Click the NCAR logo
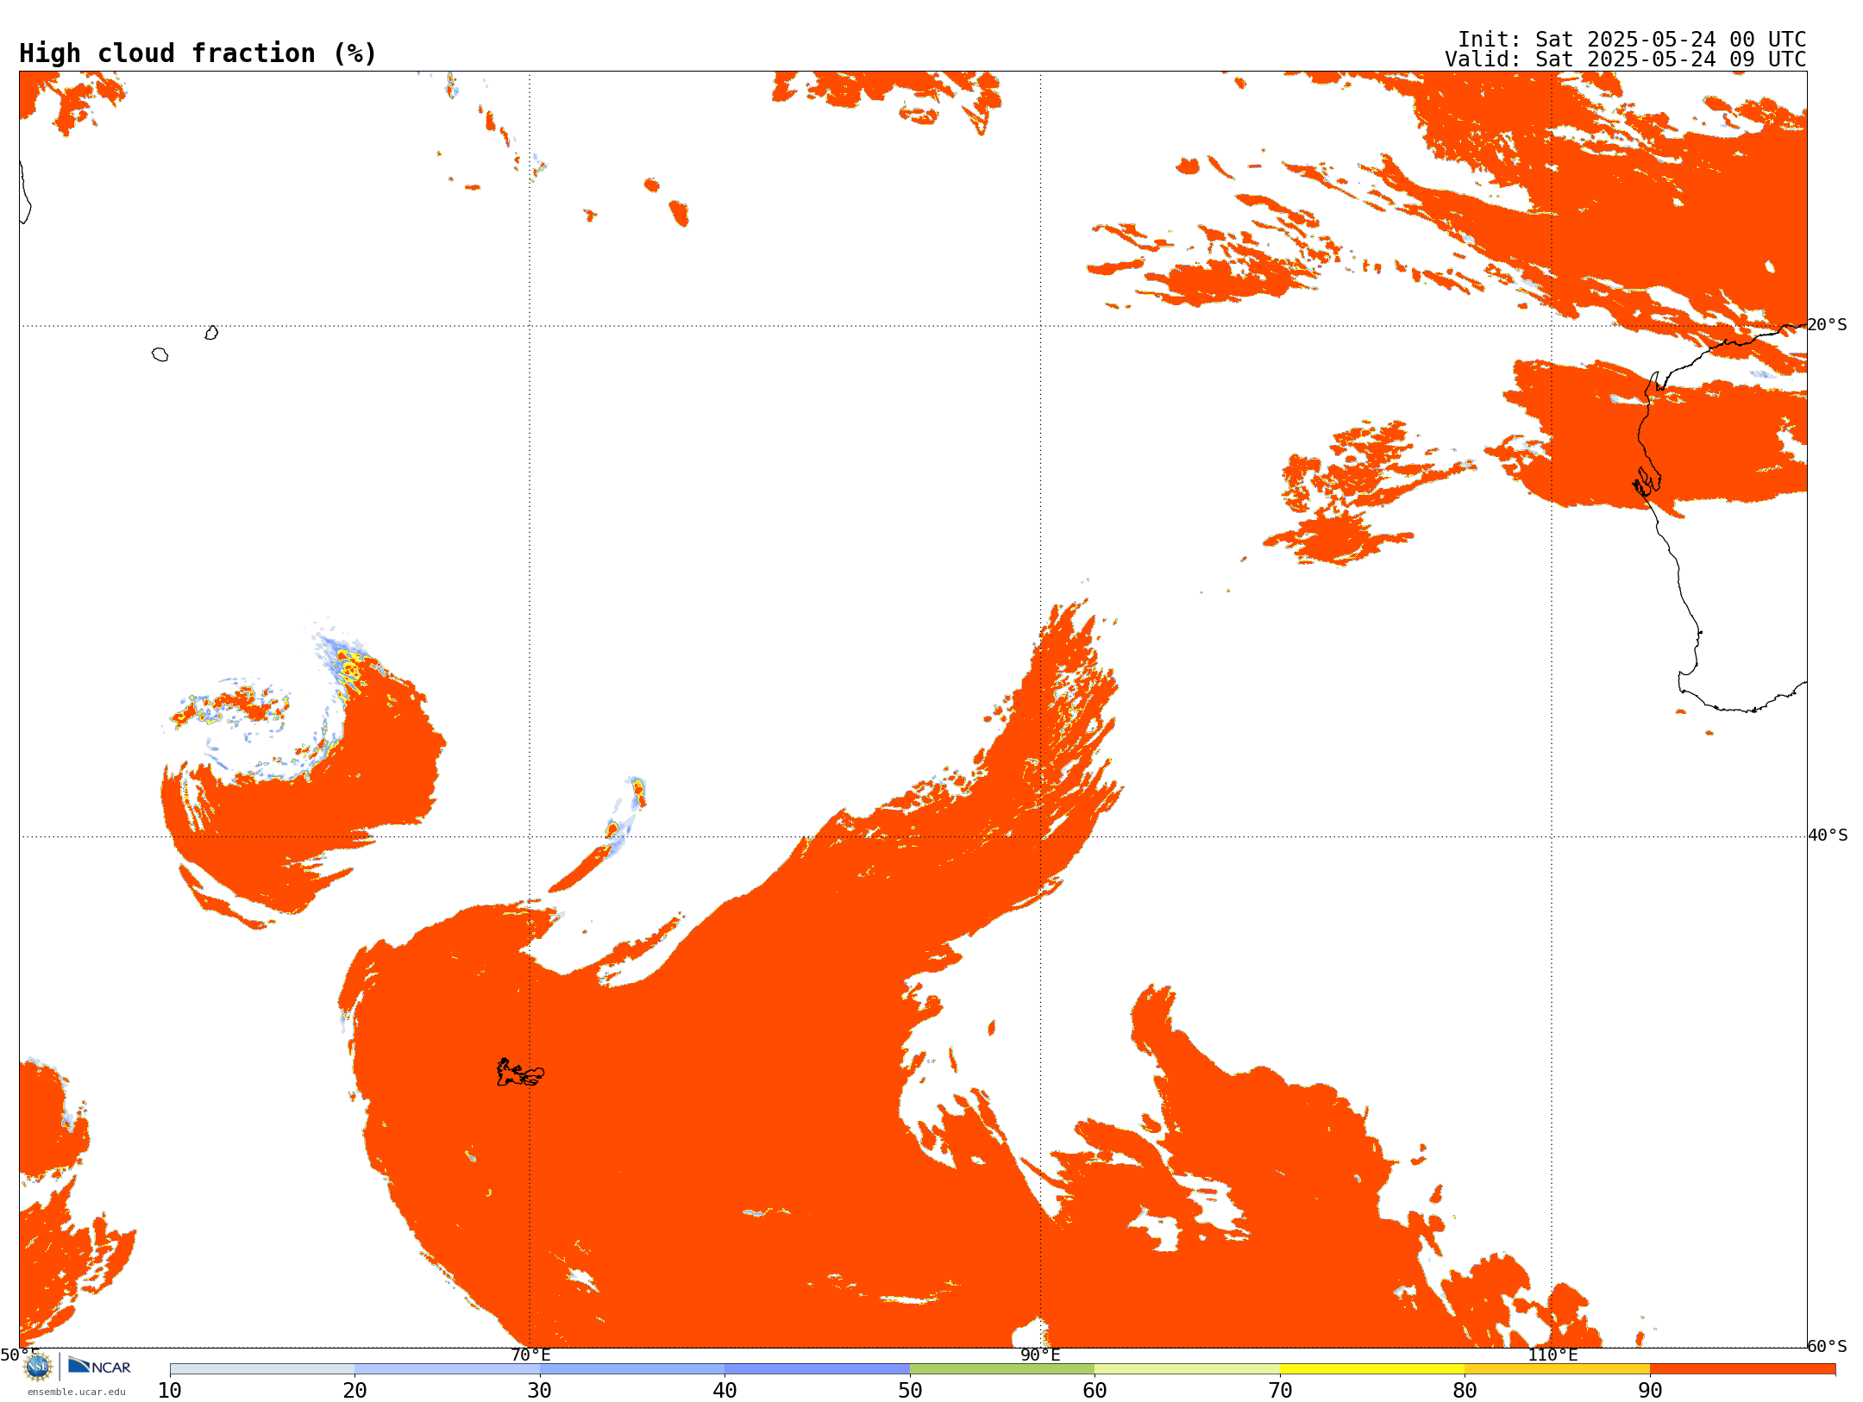Screen dimensions: 1863x1402 pos(99,1366)
